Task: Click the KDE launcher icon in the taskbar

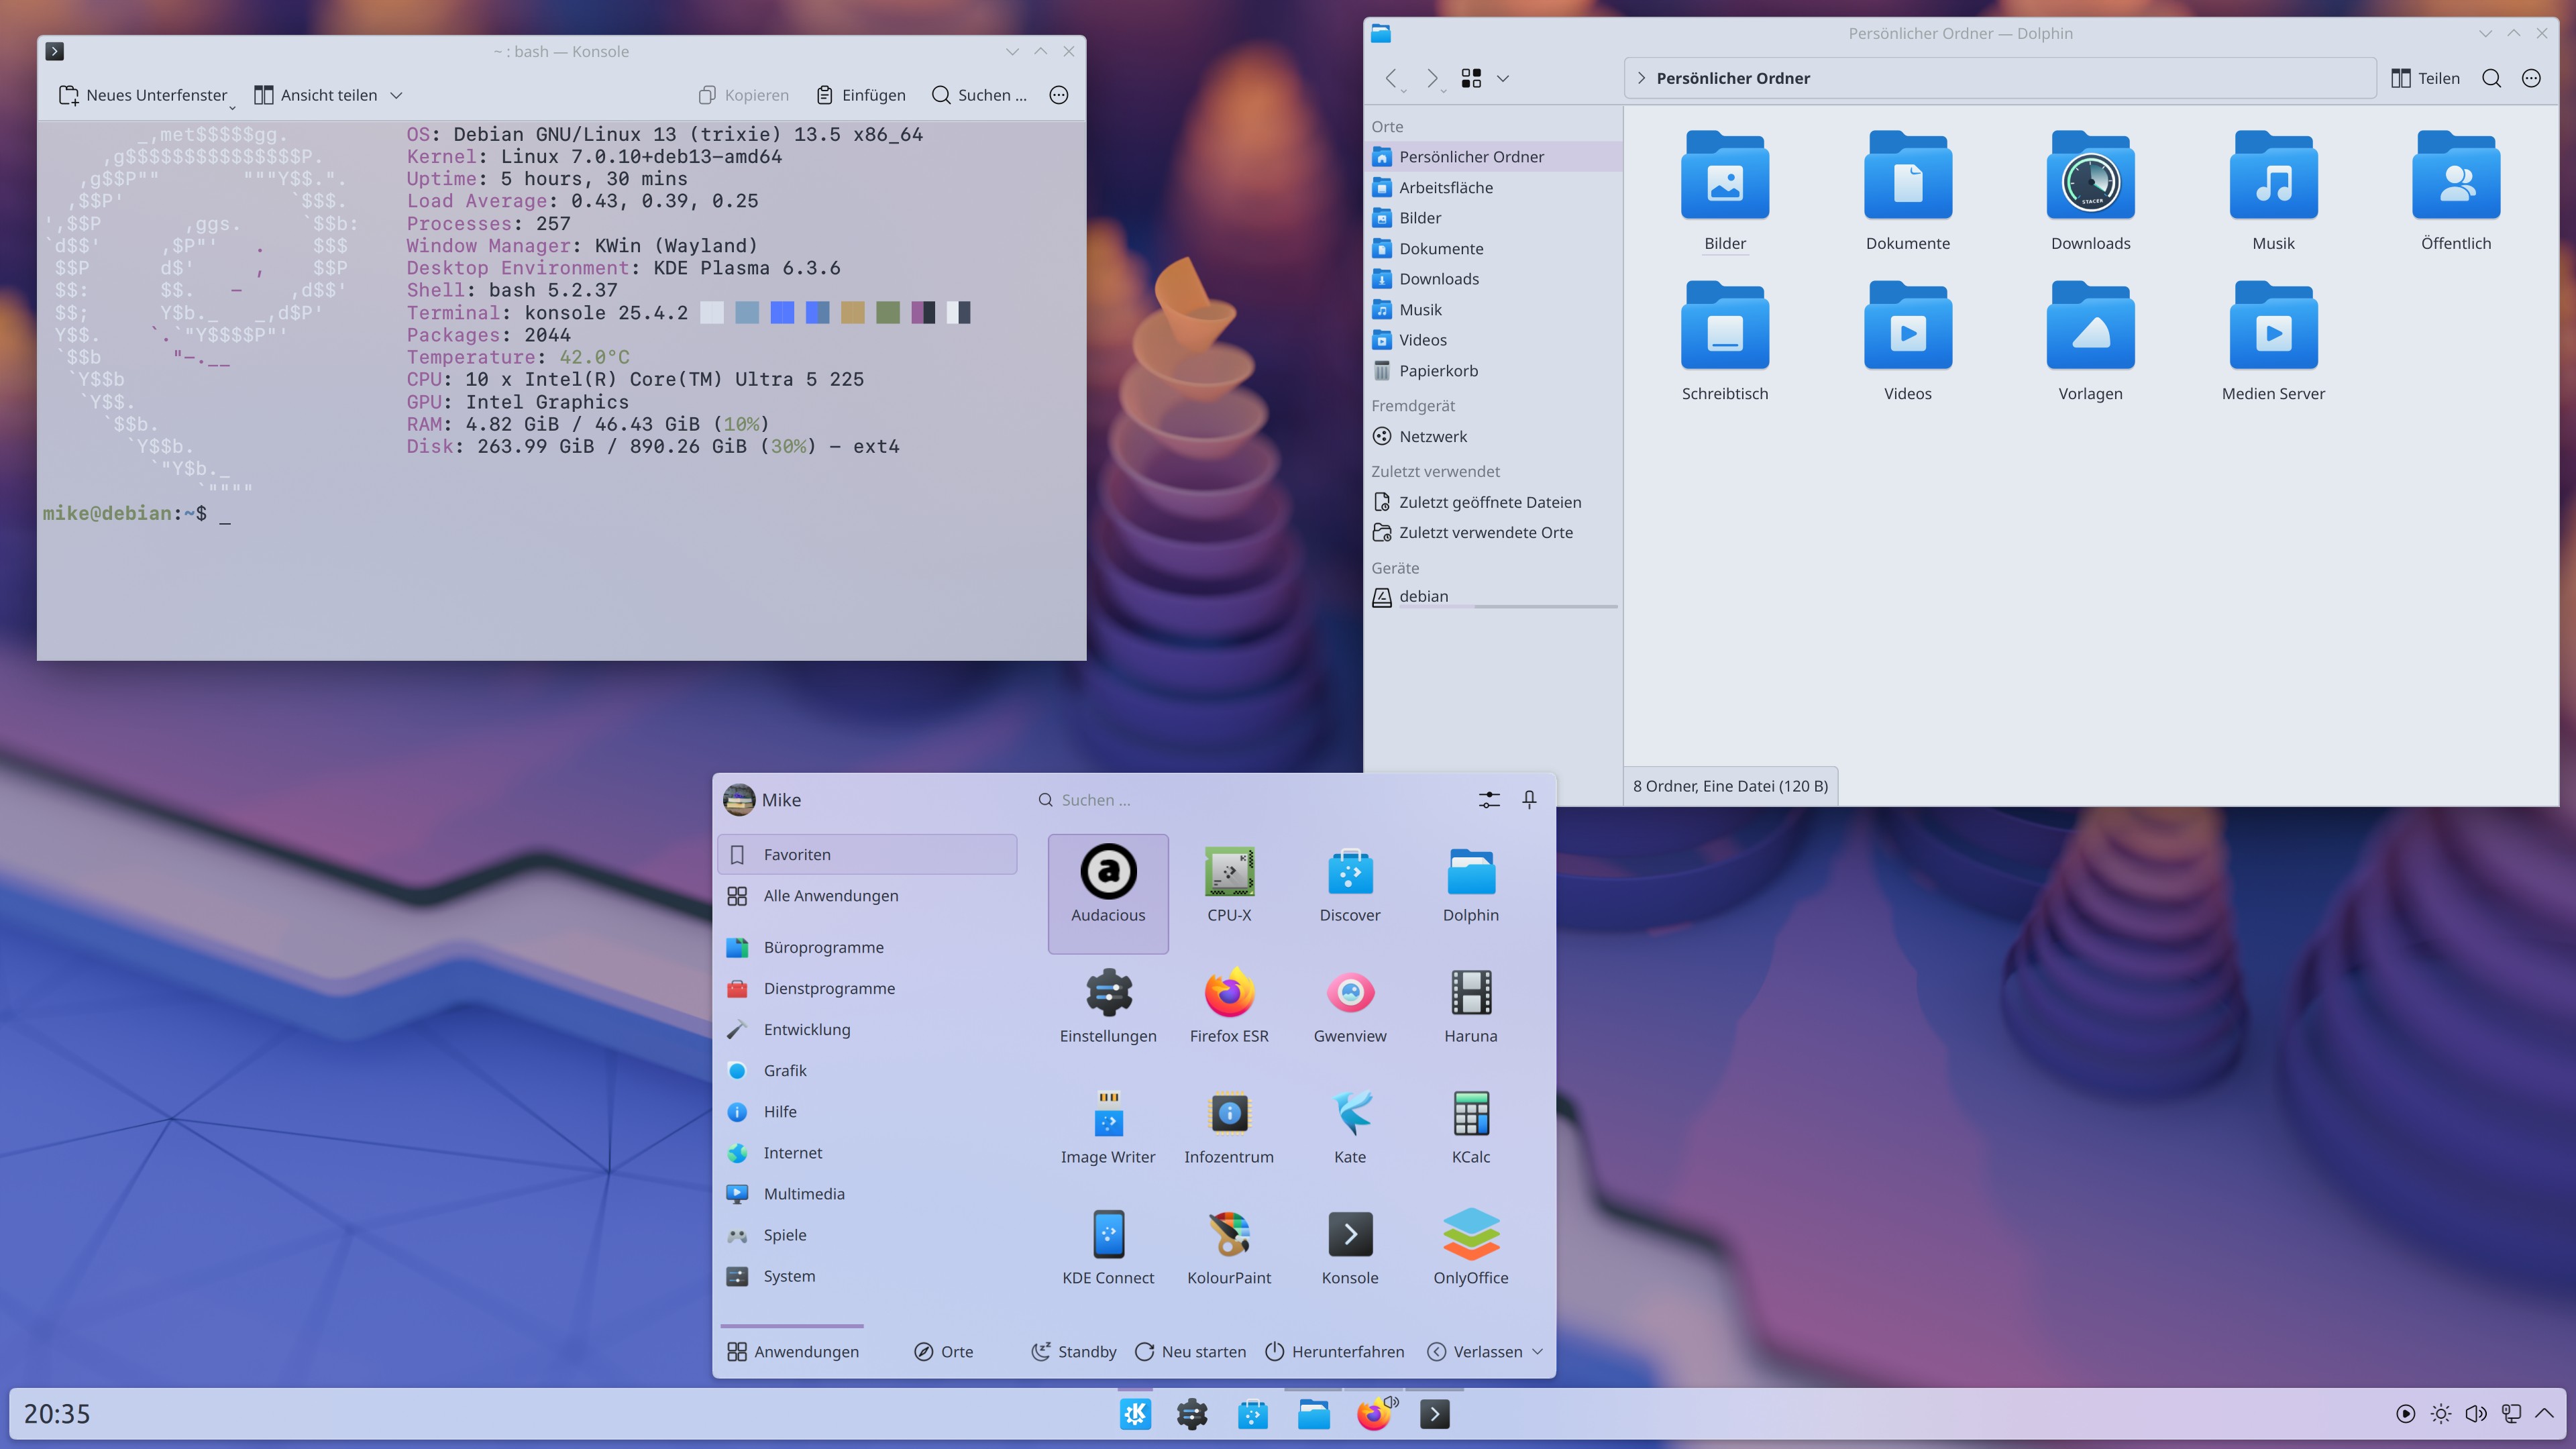Action: pyautogui.click(x=1135, y=1414)
